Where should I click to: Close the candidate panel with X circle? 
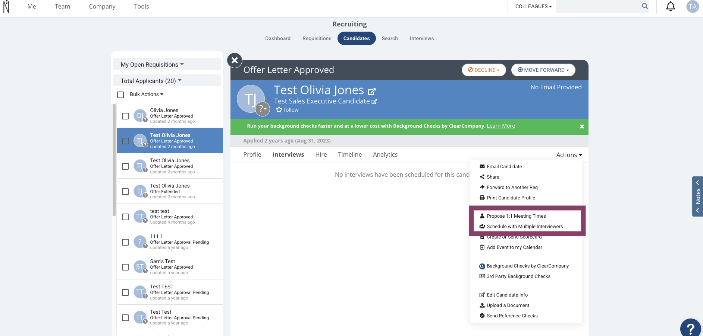(x=235, y=60)
